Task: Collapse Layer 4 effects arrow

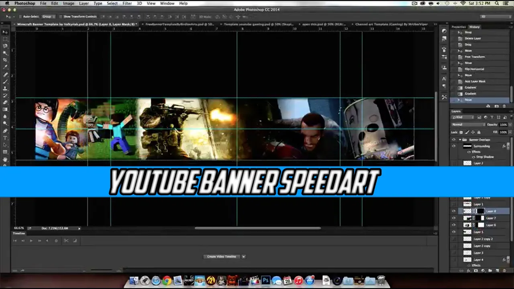Action: [x=508, y=260]
